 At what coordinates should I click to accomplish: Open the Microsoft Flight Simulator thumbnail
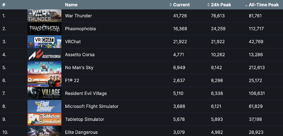click(x=44, y=106)
